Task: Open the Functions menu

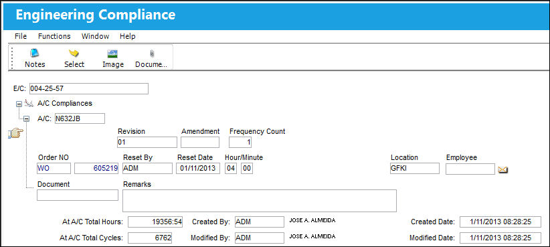Action: pos(54,36)
